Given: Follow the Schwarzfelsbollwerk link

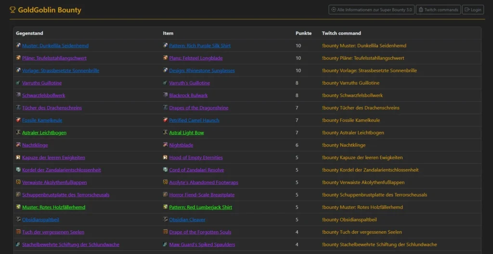Looking at the screenshot, I should tap(44, 95).
